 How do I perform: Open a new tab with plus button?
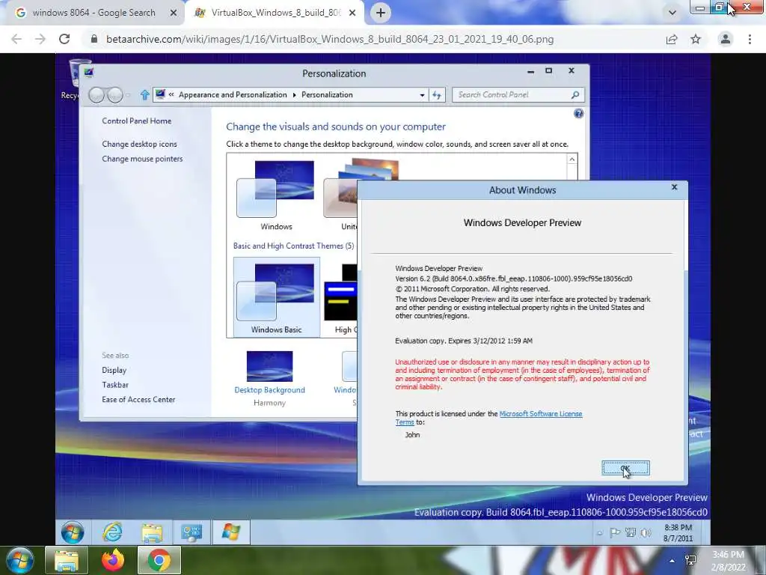pos(381,13)
